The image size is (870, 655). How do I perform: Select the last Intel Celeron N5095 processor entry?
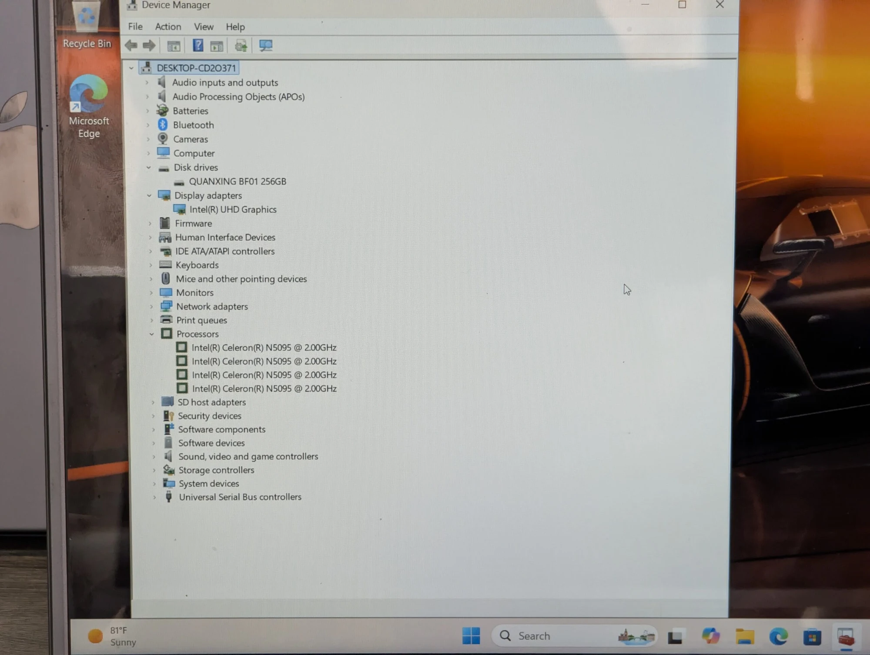tap(264, 388)
